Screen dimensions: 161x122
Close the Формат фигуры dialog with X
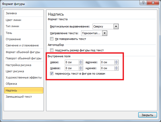pyautogui.click(x=153, y=3)
